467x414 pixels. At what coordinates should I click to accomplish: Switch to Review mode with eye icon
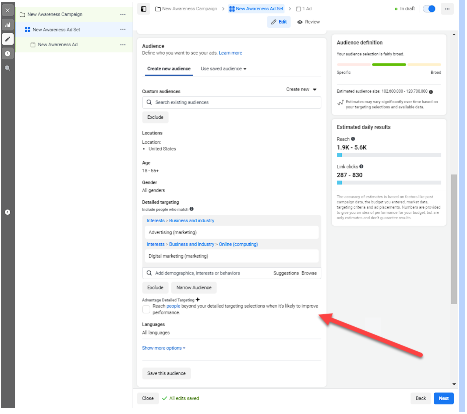(308, 22)
